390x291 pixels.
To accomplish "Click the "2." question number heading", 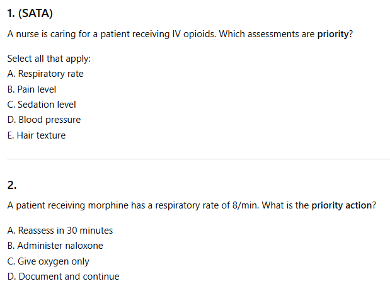I will (x=12, y=185).
